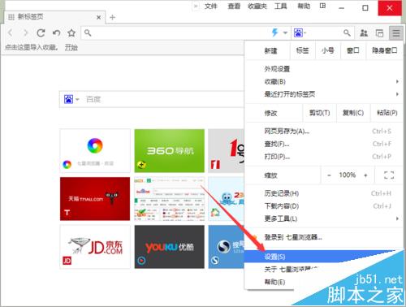Increase zoom with plus button
This screenshot has height=307, width=406.
(x=365, y=175)
